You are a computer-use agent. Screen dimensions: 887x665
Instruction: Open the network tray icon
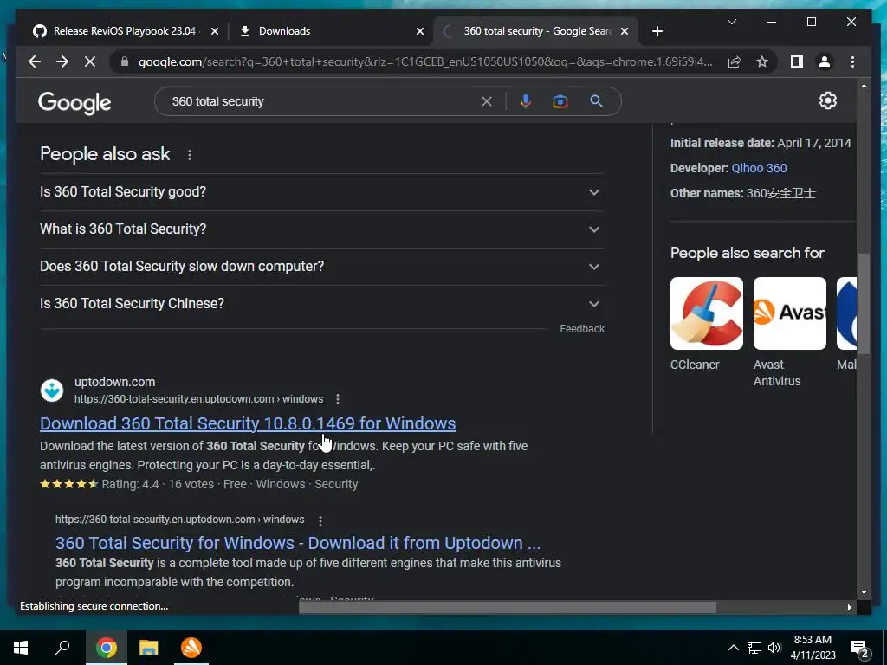(754, 648)
